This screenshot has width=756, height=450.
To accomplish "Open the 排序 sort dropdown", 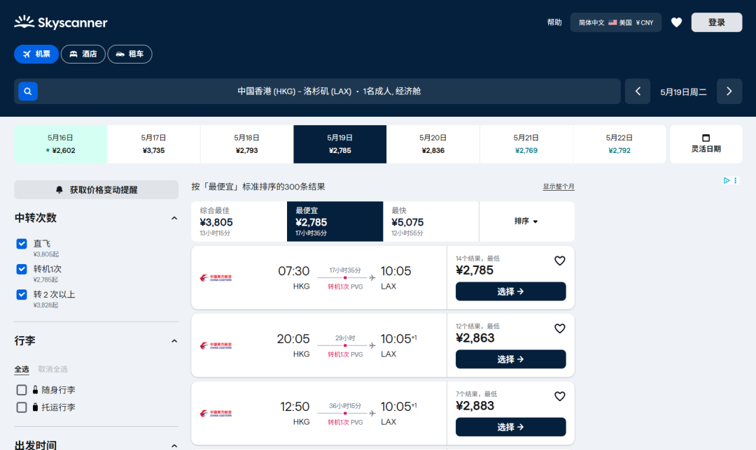I will coord(526,222).
